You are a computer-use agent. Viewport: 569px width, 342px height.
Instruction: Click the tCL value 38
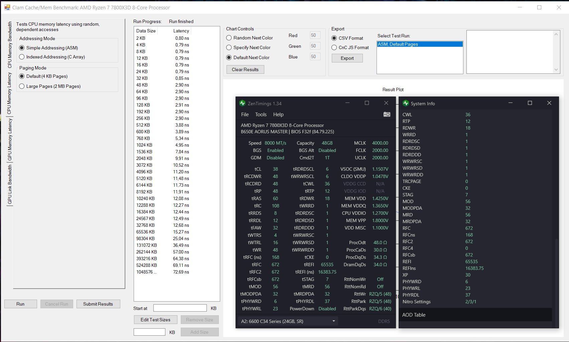pos(275,169)
